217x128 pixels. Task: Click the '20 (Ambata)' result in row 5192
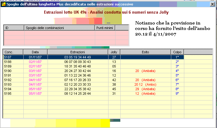click(x=145, y=80)
